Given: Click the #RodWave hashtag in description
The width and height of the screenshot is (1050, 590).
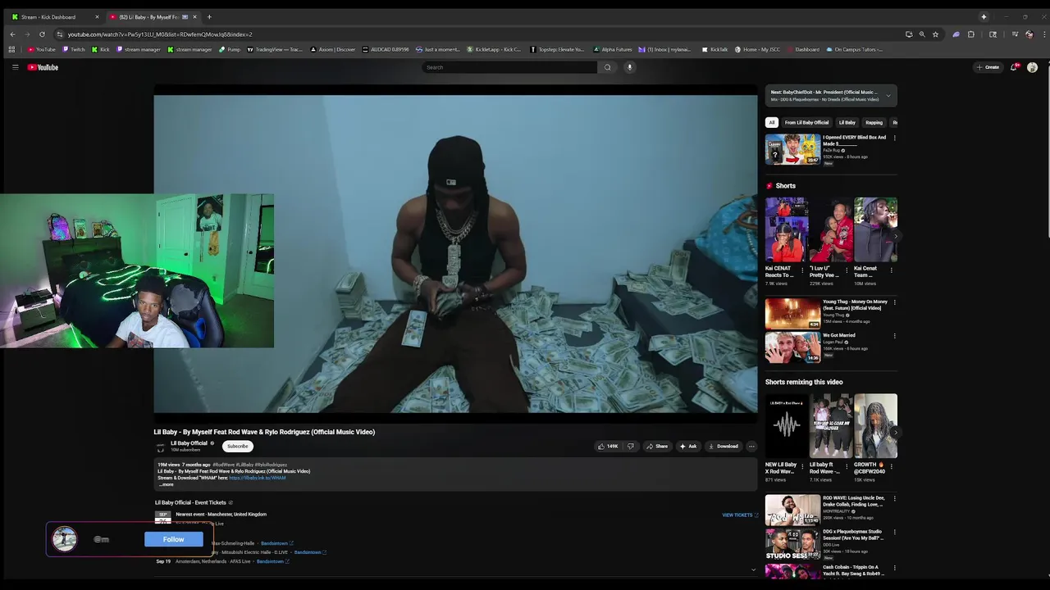Looking at the screenshot, I should [223, 465].
